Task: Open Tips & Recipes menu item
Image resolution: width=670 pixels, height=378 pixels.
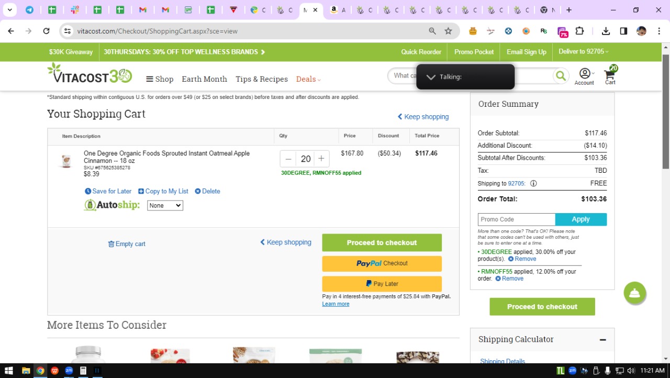Action: click(x=262, y=79)
